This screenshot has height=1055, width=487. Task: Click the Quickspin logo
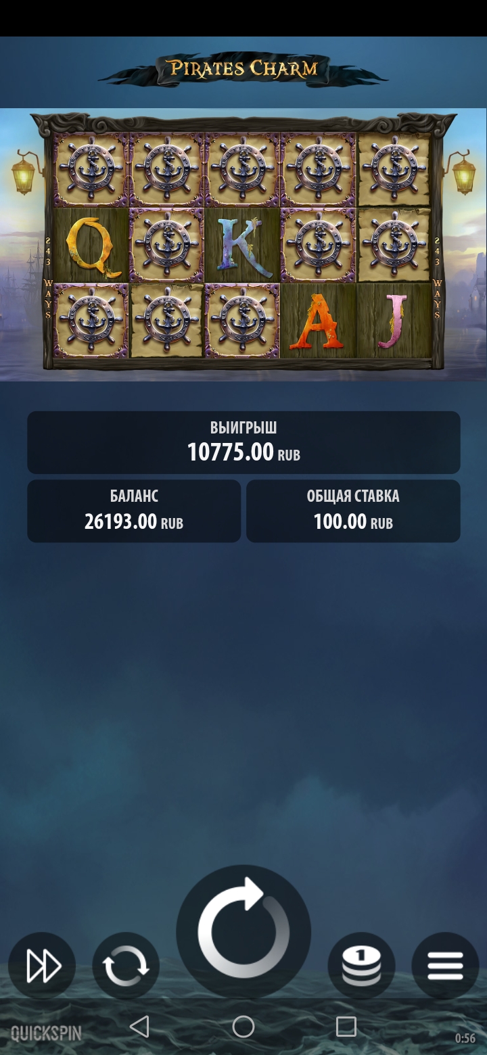[x=46, y=1033]
